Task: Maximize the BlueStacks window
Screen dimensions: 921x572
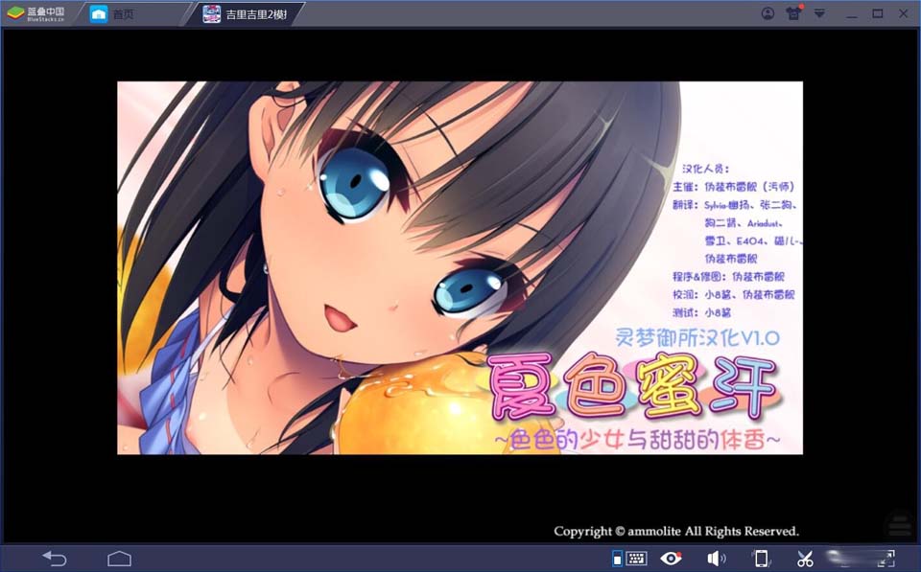Action: tap(878, 13)
